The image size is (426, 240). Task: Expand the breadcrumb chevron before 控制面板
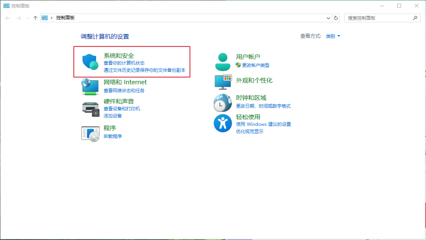click(51, 18)
